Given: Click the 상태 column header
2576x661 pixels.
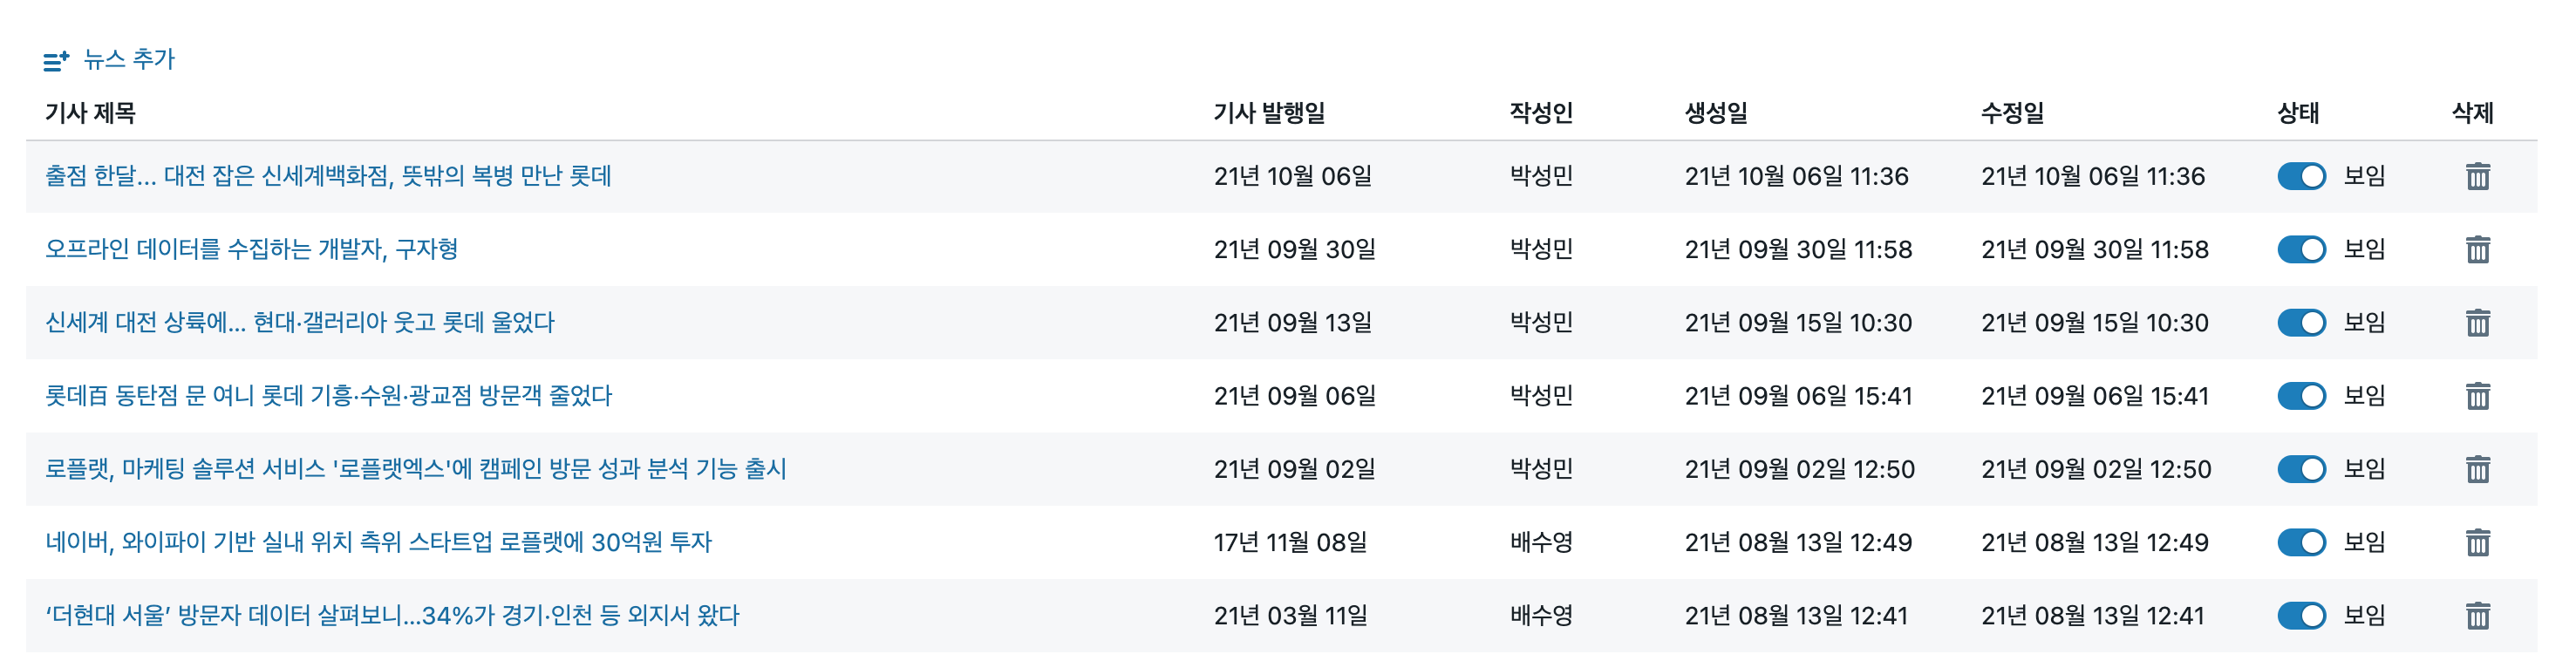Looking at the screenshot, I should pos(2297,113).
